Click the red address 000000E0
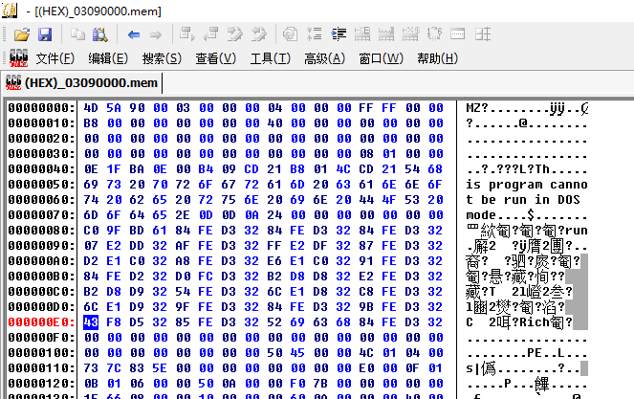The image size is (634, 399). click(42, 322)
